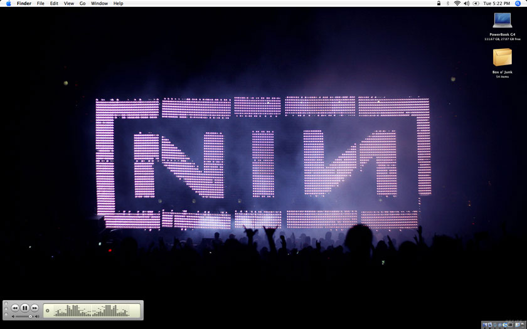Open the View menu

click(x=69, y=3)
